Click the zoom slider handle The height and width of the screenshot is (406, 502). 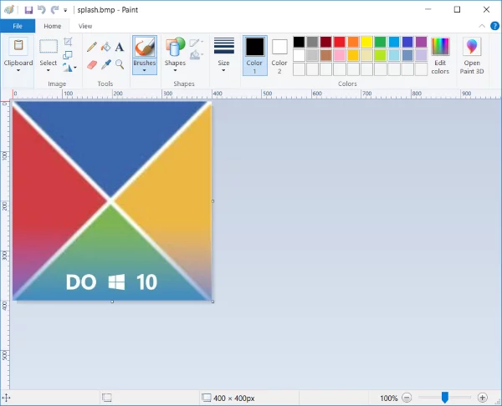coord(445,398)
